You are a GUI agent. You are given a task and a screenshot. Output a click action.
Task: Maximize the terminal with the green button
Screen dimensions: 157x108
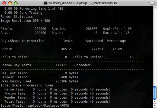point(16,3)
